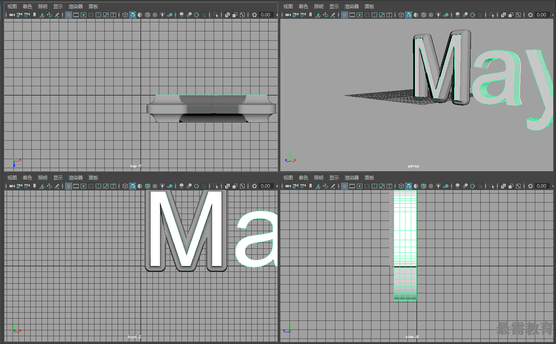556x344 pixels.
Task: Toggle gate mask in persp panel toolbar
Action: pyautogui.click(x=367, y=15)
